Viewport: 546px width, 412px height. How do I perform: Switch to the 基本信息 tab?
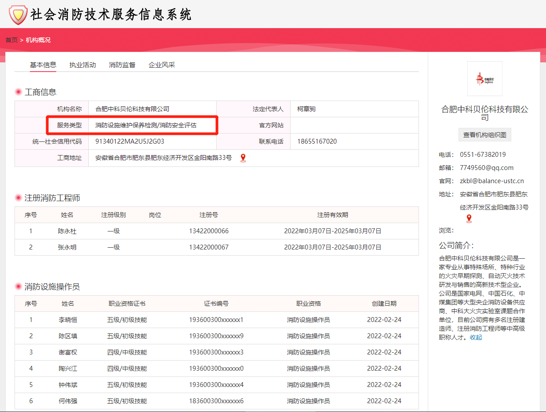coord(43,65)
